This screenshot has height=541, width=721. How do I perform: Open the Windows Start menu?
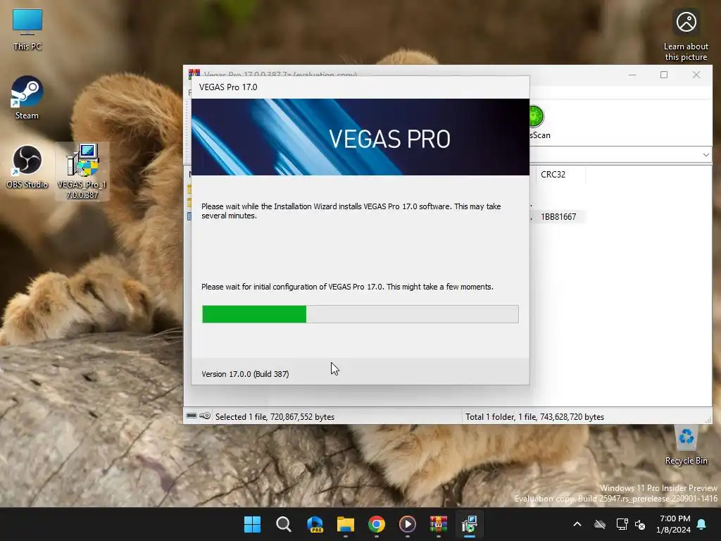[252, 524]
